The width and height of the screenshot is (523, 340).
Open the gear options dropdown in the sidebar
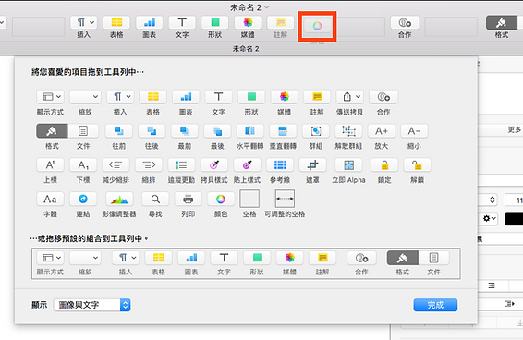coord(489,219)
